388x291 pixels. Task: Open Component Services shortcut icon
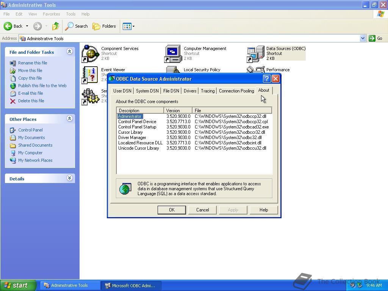[90, 53]
